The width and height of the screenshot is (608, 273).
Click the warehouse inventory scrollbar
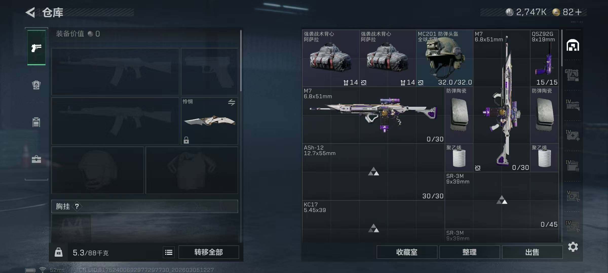(x=562, y=48)
